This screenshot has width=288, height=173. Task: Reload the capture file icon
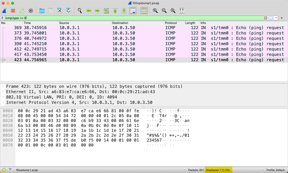pyautogui.click(x=68, y=11)
